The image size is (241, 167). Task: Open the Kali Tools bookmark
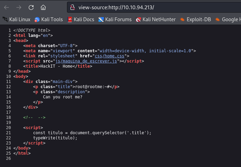coord(49,19)
